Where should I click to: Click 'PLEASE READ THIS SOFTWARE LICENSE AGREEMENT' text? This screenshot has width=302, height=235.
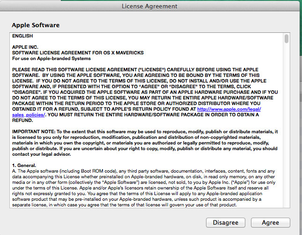click(x=74, y=69)
